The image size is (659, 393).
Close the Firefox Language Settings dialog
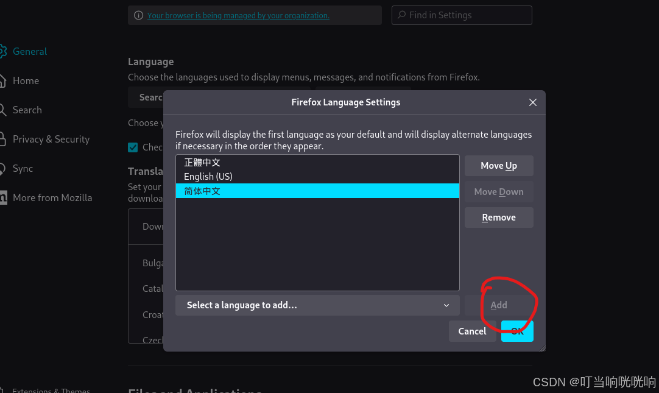[532, 102]
